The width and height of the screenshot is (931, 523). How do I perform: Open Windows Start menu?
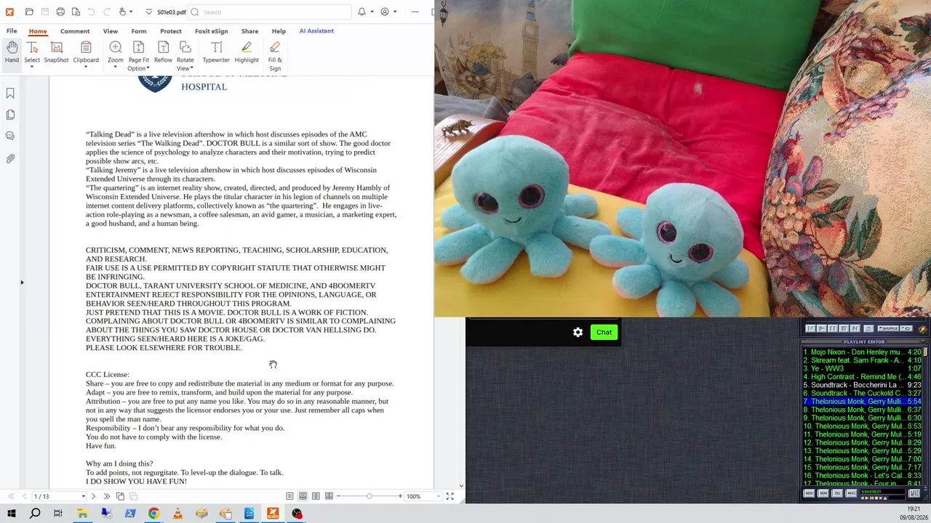point(12,514)
